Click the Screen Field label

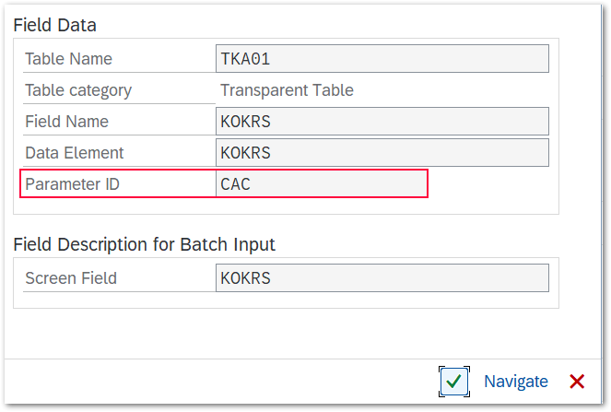71,278
